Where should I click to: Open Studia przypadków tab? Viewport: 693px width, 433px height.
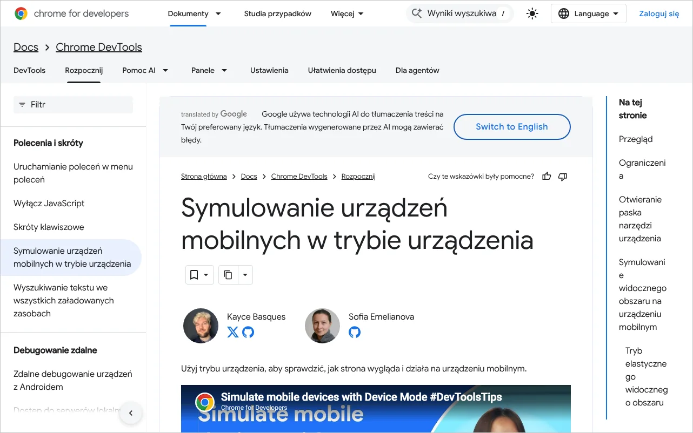277,13
